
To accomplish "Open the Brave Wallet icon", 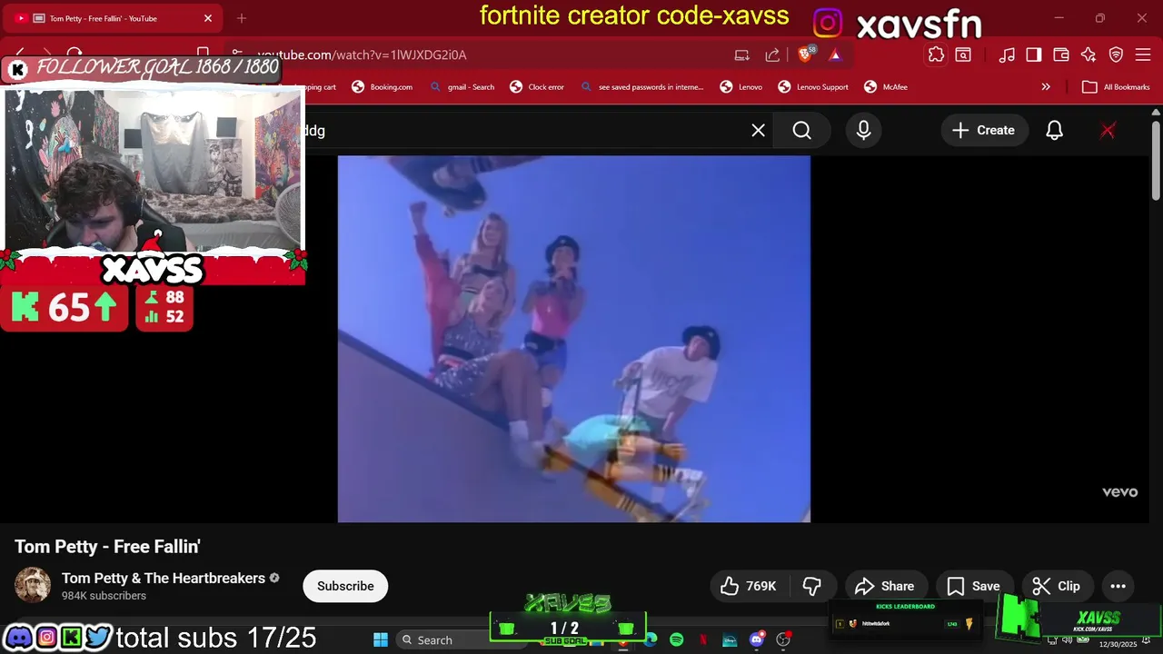I will pyautogui.click(x=1061, y=54).
